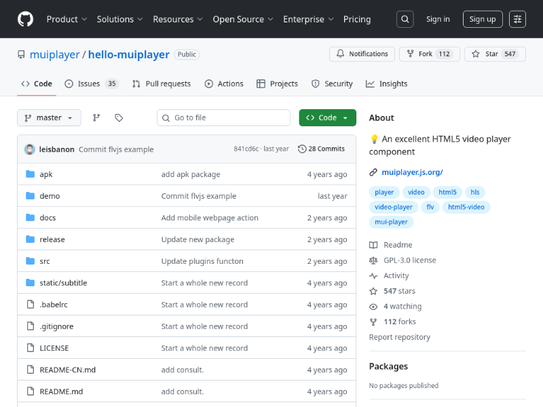Click leisbanon's avatar thumbnail
This screenshot has height=407, width=543.
(x=30, y=149)
